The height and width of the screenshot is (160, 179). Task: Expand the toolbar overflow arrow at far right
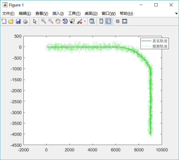tap(176, 14)
